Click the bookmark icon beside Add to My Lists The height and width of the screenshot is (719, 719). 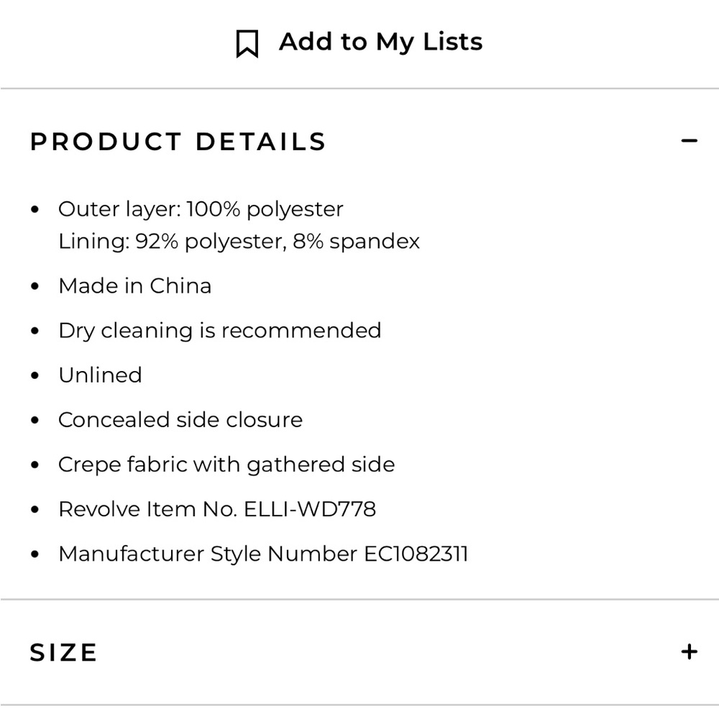click(247, 44)
